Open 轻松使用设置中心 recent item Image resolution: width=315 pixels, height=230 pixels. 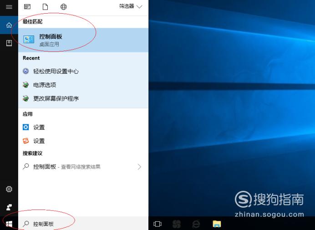[83, 71]
